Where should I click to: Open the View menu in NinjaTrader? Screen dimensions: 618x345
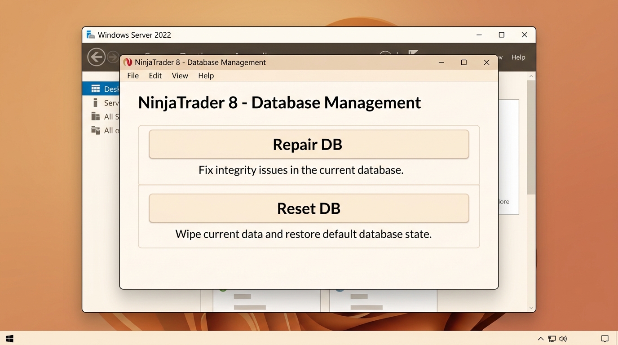click(180, 75)
